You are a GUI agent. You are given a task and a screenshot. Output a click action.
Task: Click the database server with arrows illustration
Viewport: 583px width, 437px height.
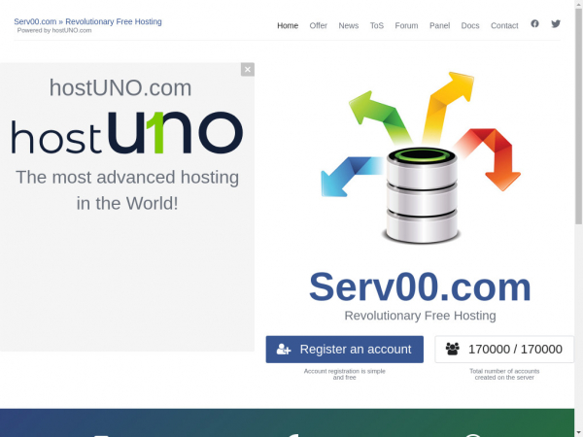[x=421, y=157]
